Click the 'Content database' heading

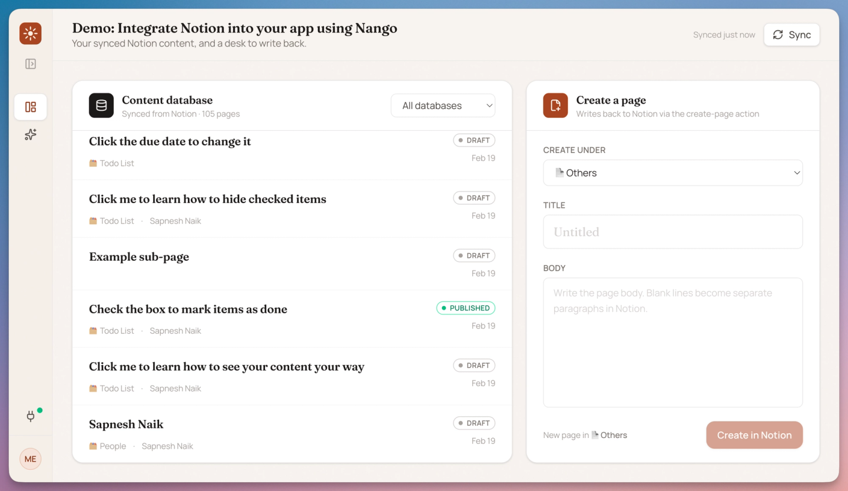(167, 100)
